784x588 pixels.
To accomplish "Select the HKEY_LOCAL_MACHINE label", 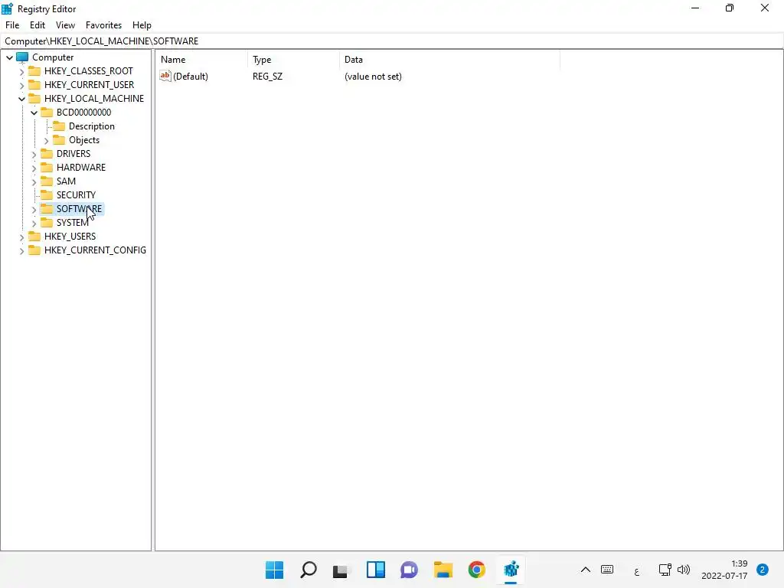I will click(94, 99).
